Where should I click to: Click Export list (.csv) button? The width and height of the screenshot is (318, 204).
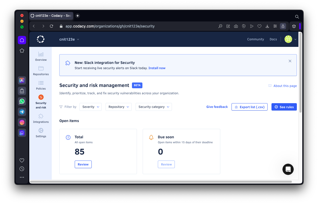(x=250, y=107)
